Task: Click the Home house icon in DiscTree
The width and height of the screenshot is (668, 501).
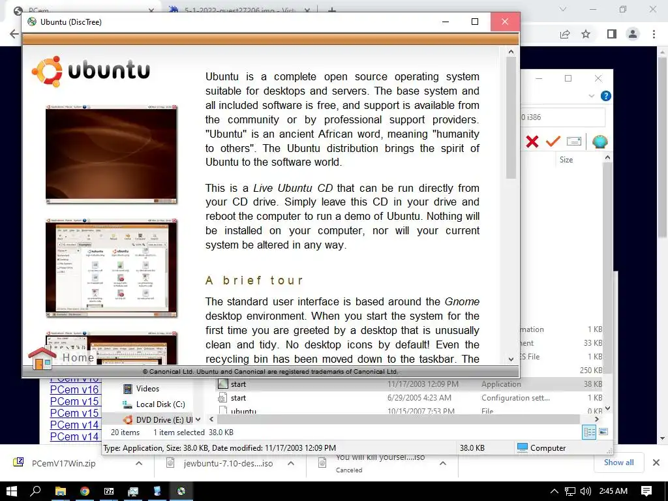Action: (x=42, y=357)
